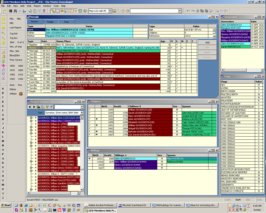The height and width of the screenshot is (213, 266).
Task: Click the Add Person yellow plus icon
Action: (3, 19)
